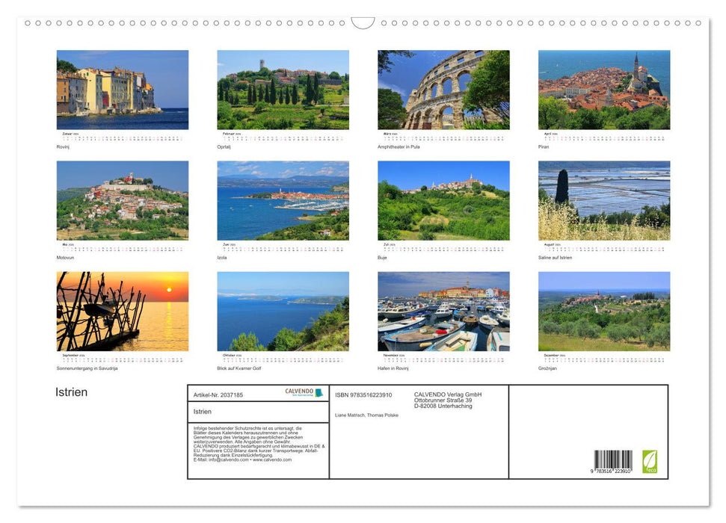This screenshot has height=523, width=726.
Task: Click the January Rovinj calendar thumbnail
Action: coord(122,90)
